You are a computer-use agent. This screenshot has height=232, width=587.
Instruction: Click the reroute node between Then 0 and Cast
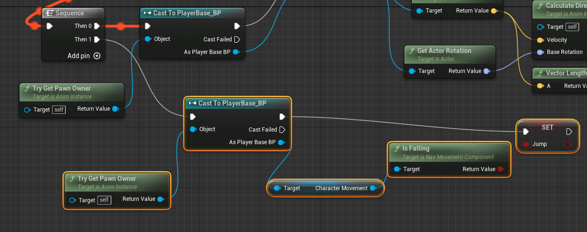pos(121,26)
